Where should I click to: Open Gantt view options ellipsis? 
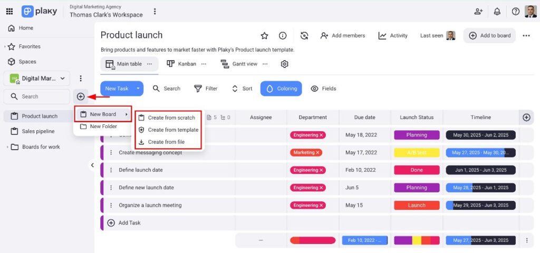(x=265, y=64)
